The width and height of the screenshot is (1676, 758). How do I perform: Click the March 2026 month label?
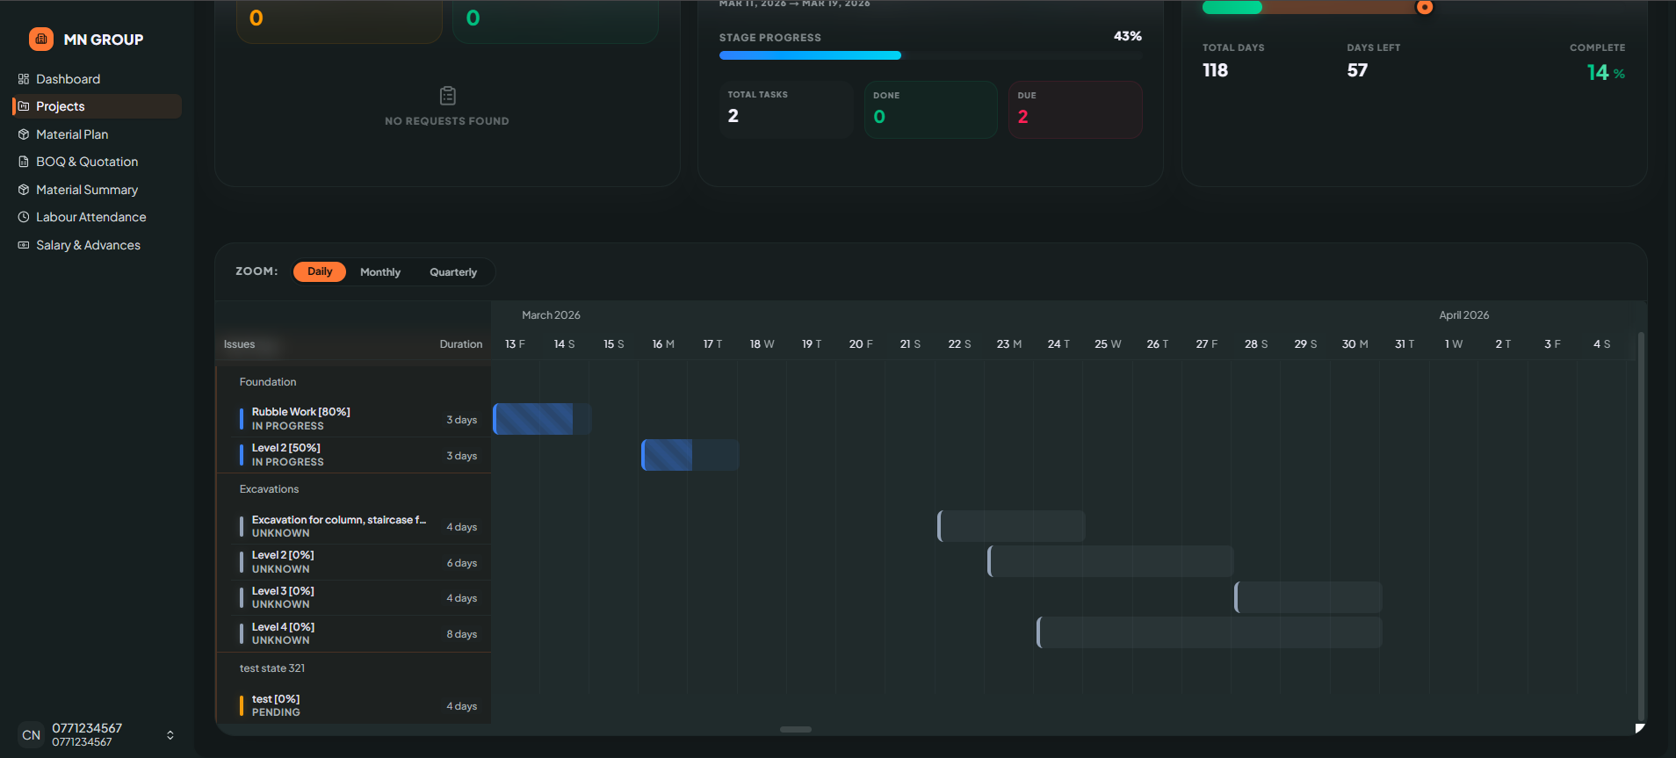[x=551, y=315]
